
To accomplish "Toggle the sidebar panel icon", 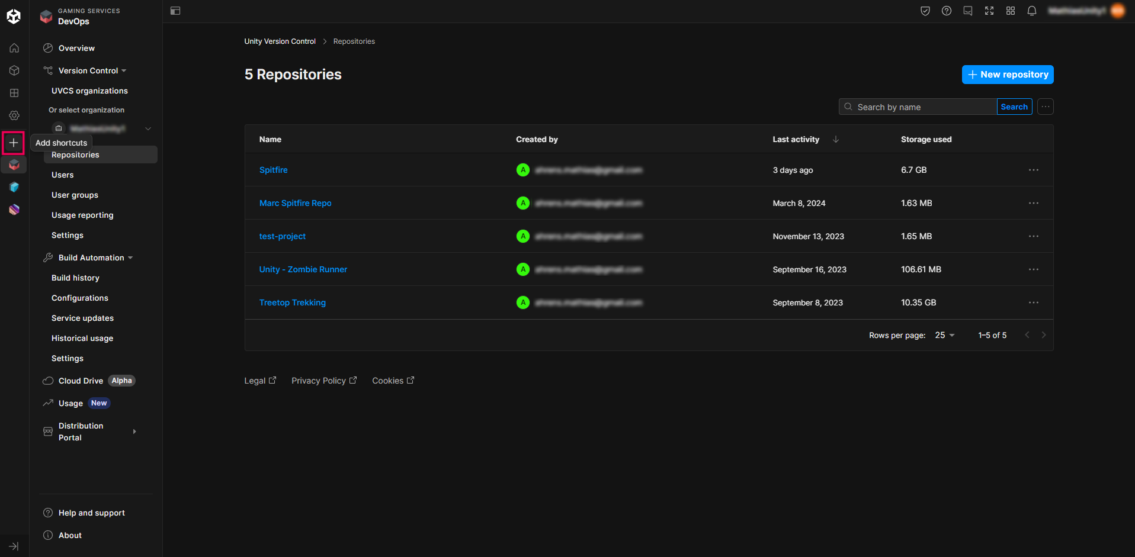I will 175,11.
